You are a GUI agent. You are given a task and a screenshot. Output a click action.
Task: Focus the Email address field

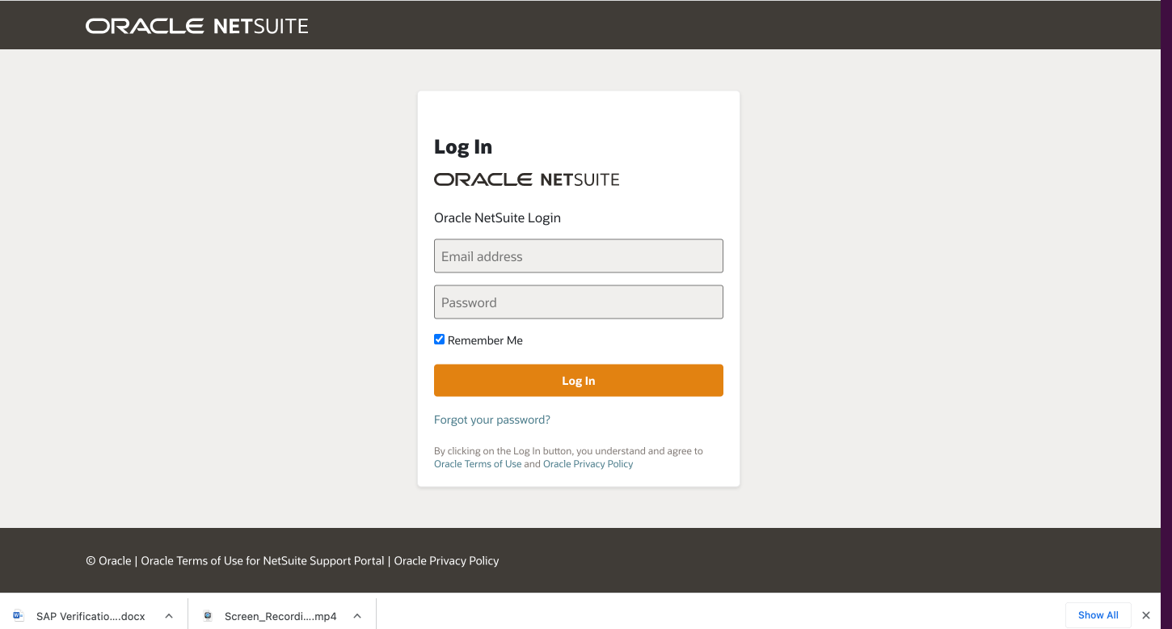coord(578,256)
